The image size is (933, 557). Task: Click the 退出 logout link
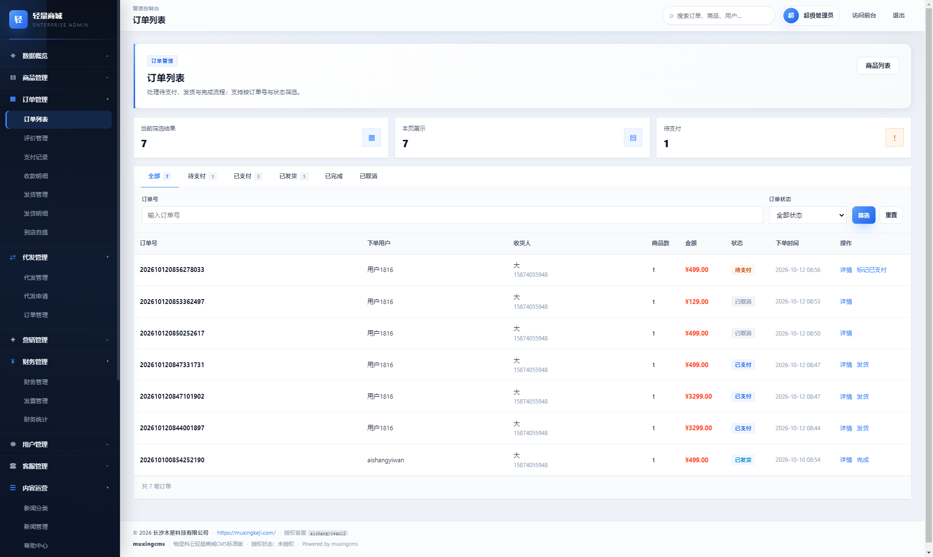pos(898,16)
